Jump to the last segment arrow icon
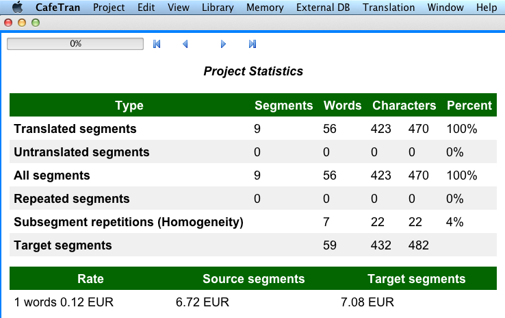This screenshot has height=318, width=505. click(252, 44)
